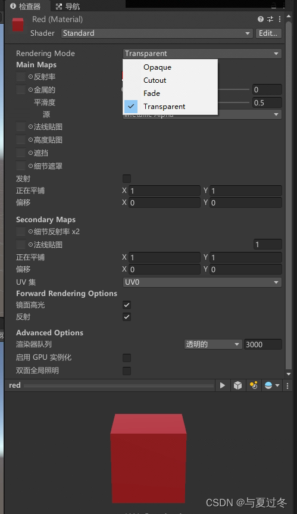Click the inspector vertical scrollbar

(x=289, y=195)
